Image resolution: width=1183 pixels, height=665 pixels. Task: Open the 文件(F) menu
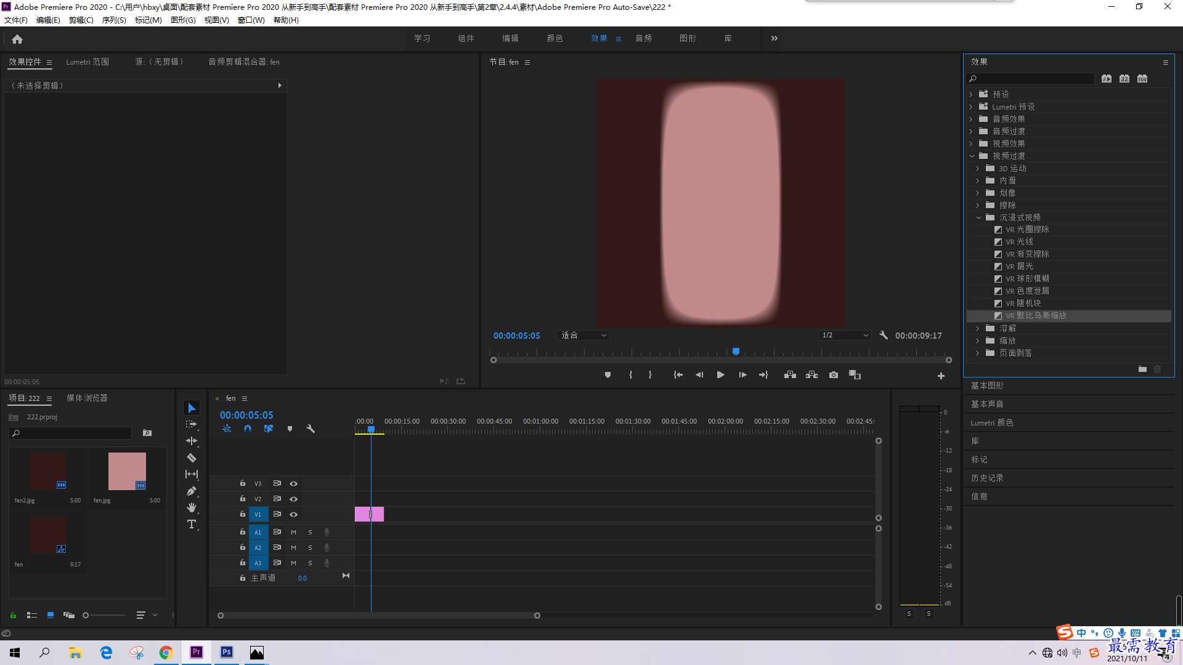tap(16, 20)
